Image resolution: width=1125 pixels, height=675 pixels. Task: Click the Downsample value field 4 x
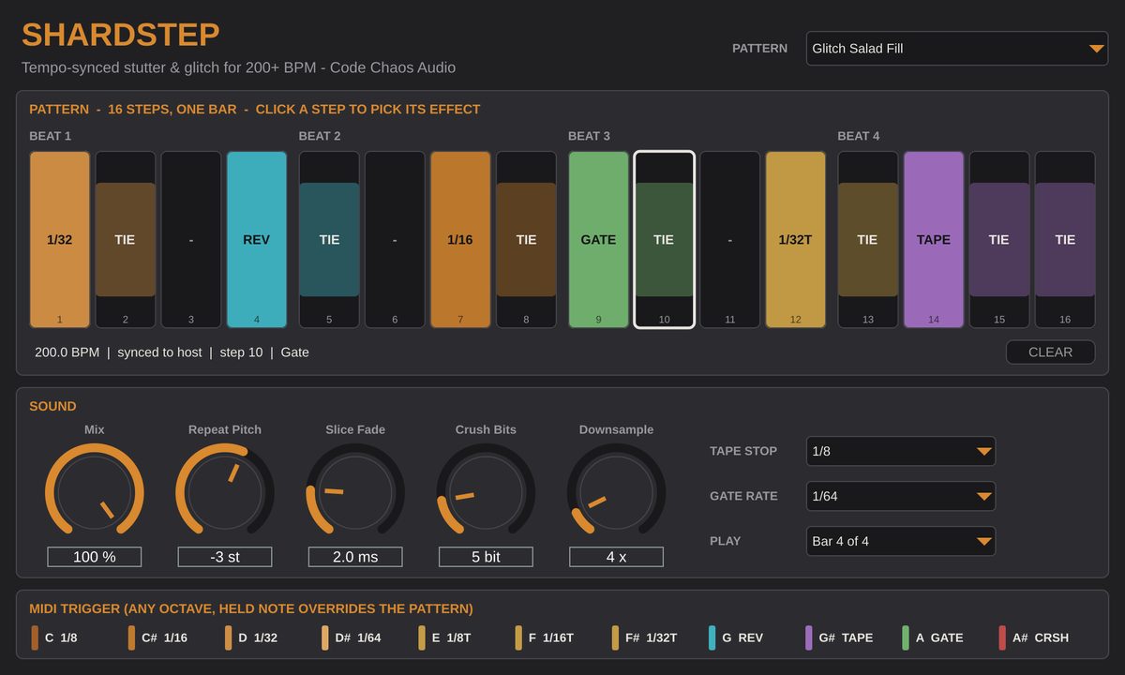[x=616, y=557]
